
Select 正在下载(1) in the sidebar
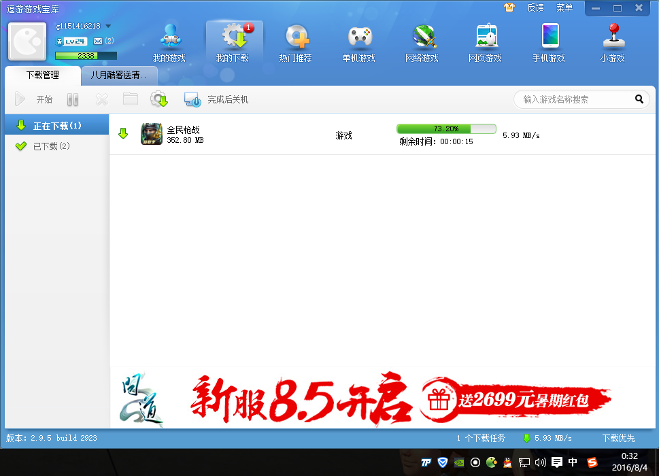click(x=56, y=125)
